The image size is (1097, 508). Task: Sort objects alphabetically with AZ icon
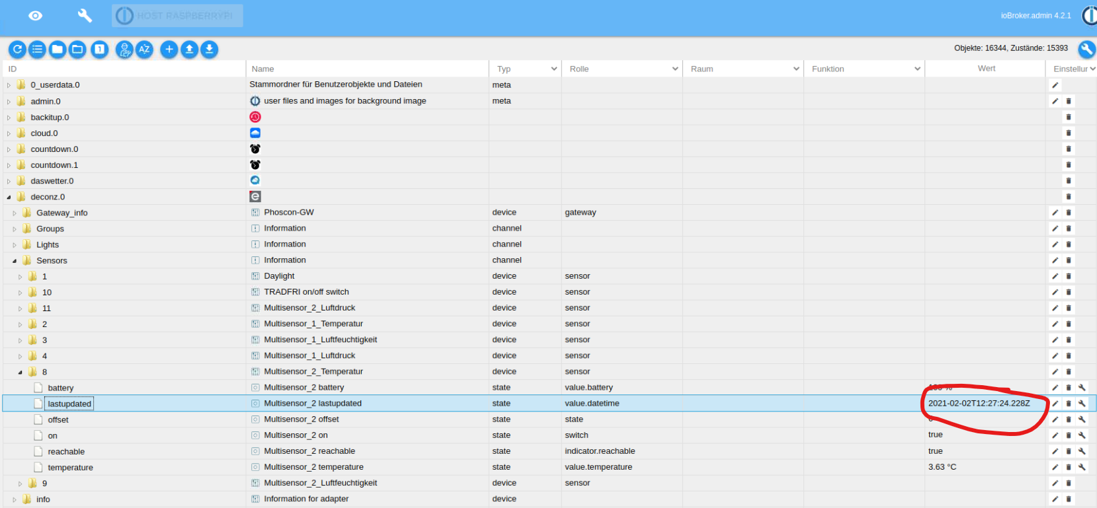pyautogui.click(x=144, y=49)
